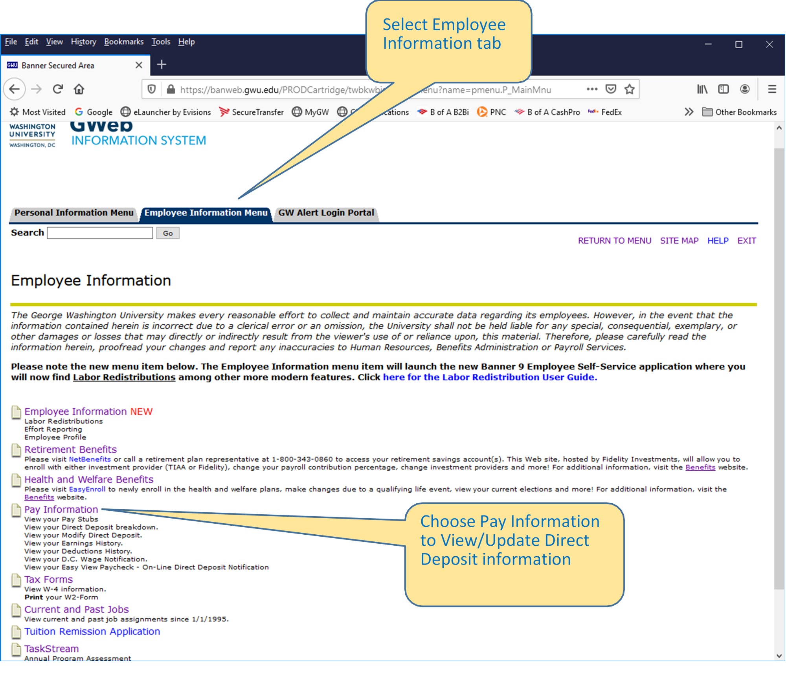Click the Firefox home icon
Viewport: 786px width, 678px height.
79,89
